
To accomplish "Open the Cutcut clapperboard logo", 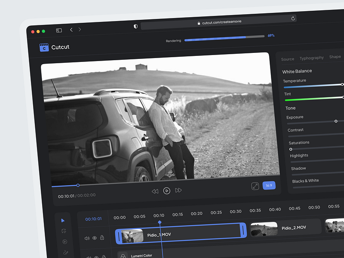I will 44,46.
